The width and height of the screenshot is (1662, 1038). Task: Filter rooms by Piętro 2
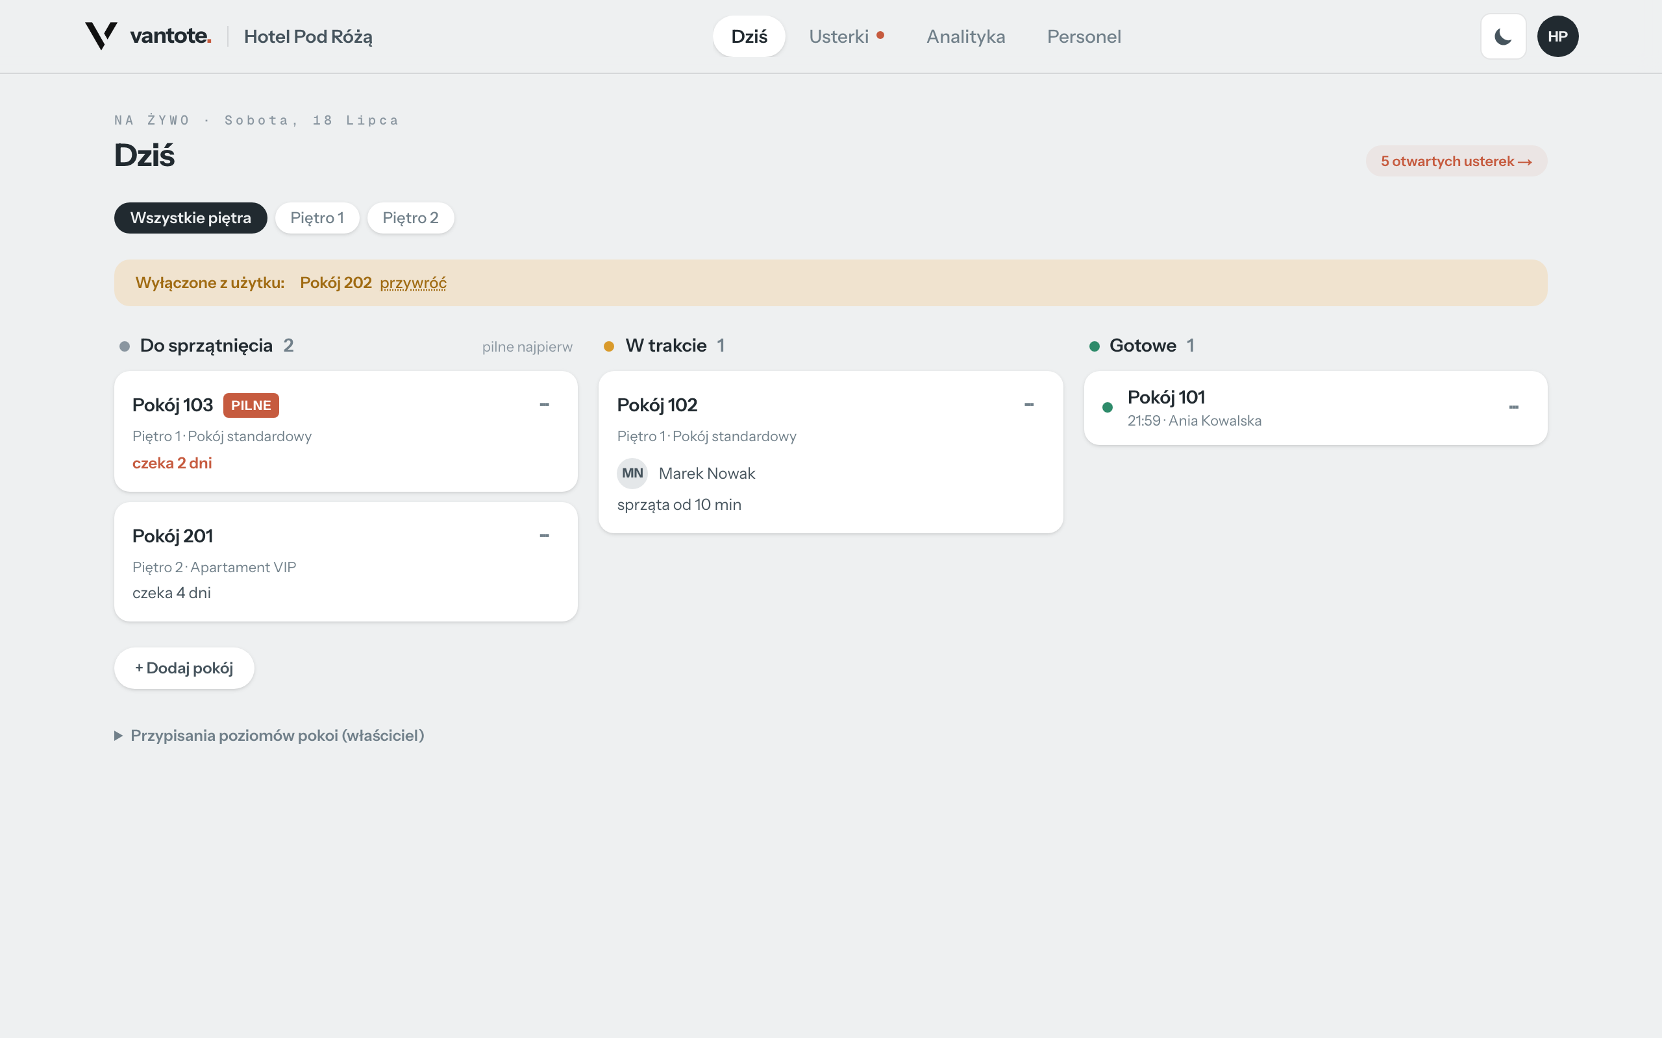(x=410, y=217)
